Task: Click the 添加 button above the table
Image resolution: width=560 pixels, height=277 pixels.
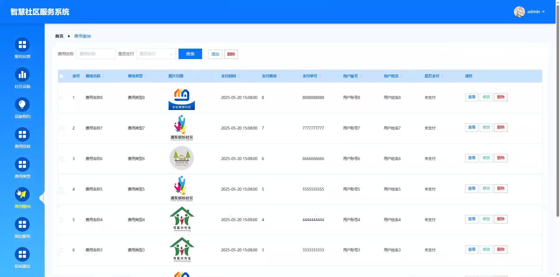Action: 215,54
